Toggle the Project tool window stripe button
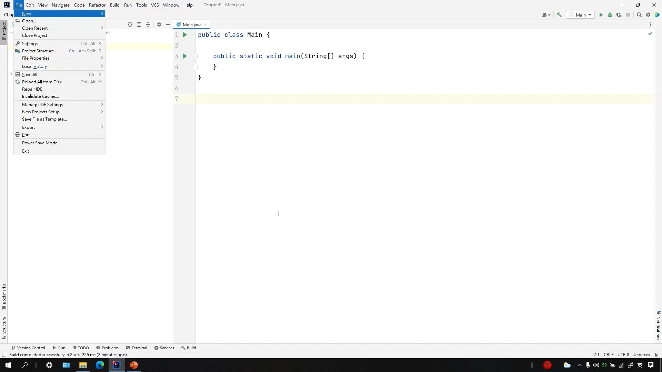Viewport: 662px width, 372px height. pyautogui.click(x=4, y=31)
